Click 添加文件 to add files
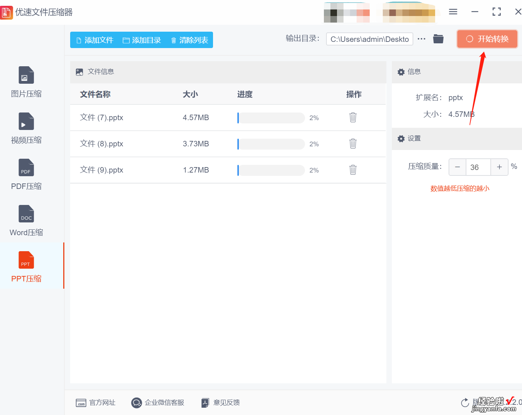The image size is (522, 415). pyautogui.click(x=95, y=40)
